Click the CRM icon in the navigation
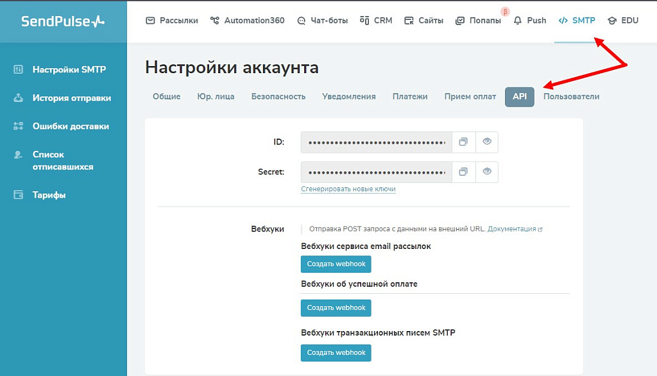 [366, 20]
